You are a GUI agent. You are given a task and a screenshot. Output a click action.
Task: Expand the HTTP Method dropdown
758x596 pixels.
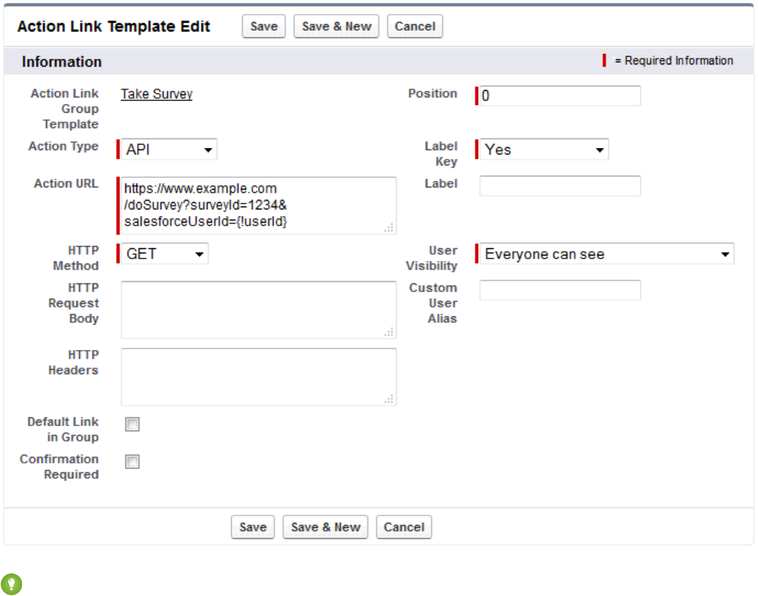tap(164, 254)
